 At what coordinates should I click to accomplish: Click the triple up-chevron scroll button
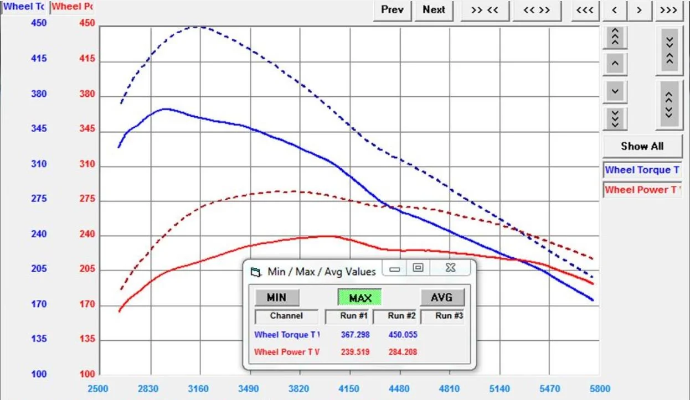(x=615, y=37)
